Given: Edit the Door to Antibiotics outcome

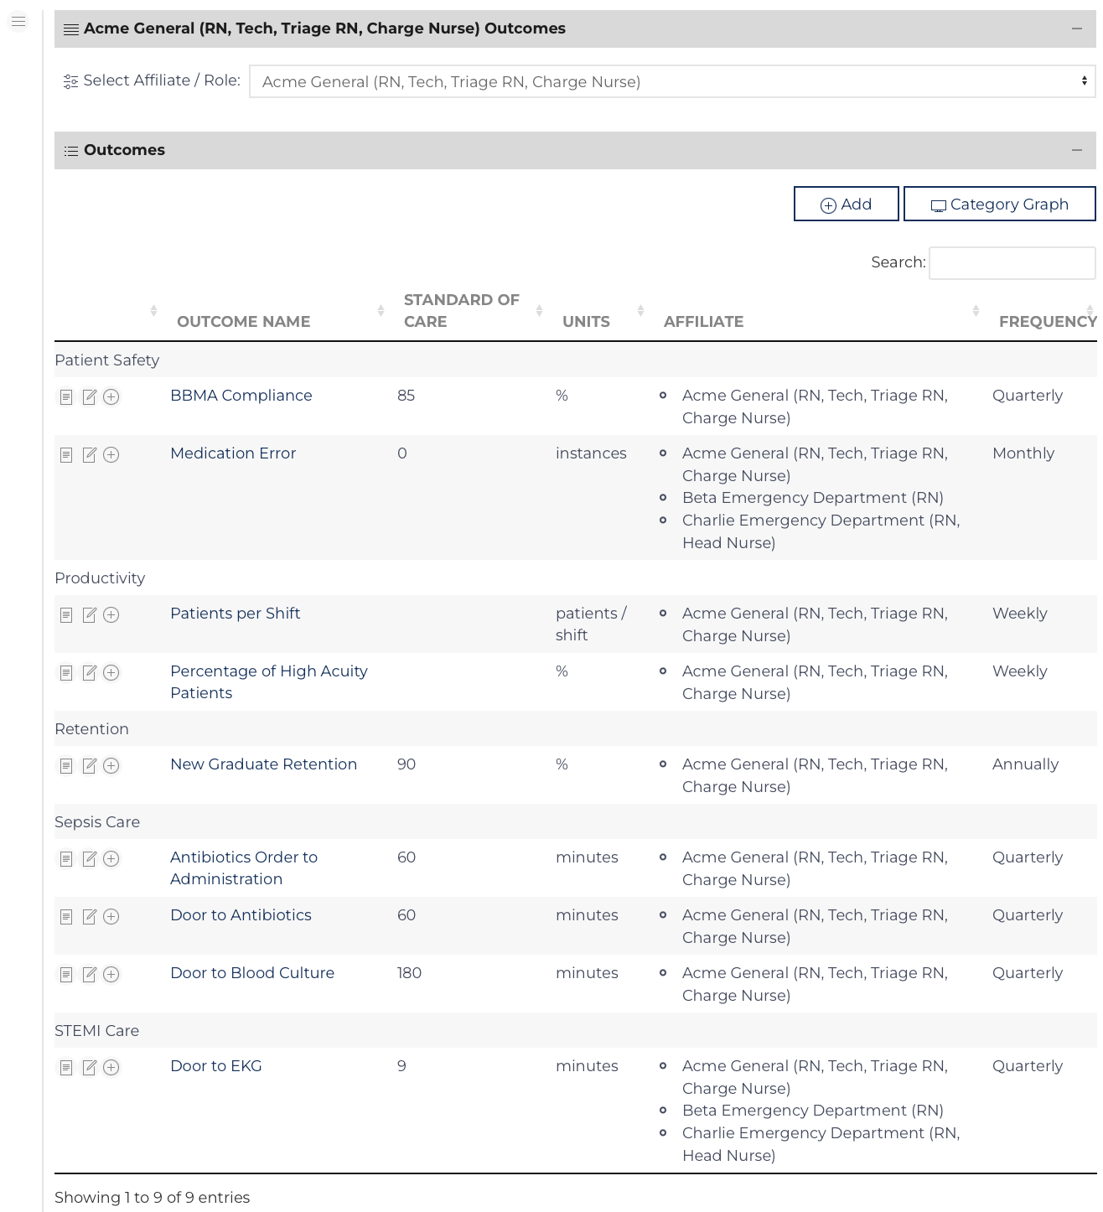Looking at the screenshot, I should [x=90, y=916].
